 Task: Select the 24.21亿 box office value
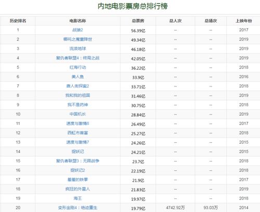pyautogui.click(x=138, y=153)
